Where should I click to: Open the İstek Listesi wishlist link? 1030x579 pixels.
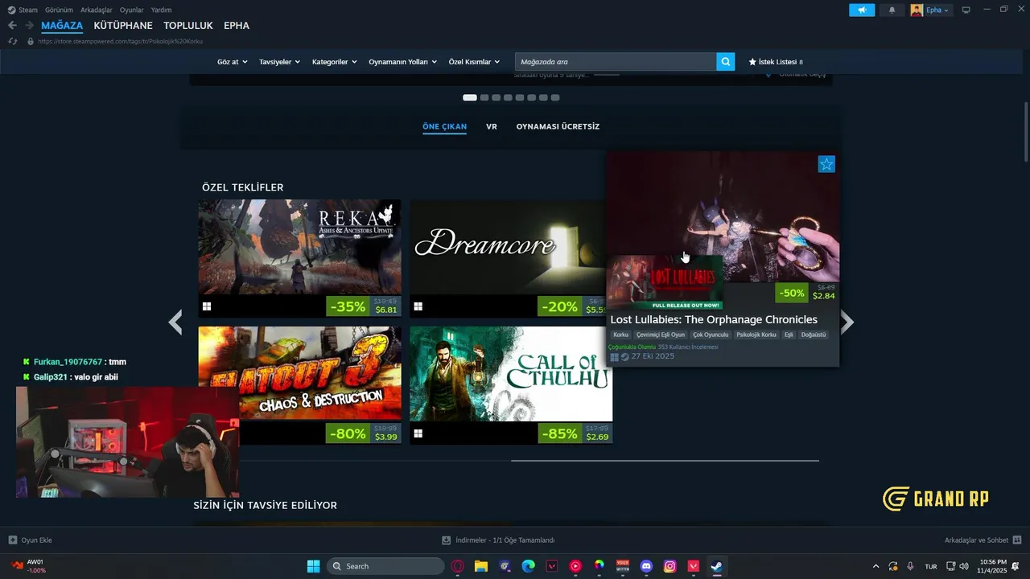pyautogui.click(x=776, y=62)
